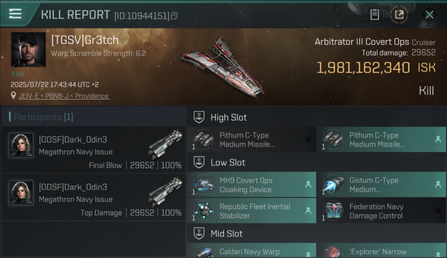Click the Federation Navy Damage Control icon
Viewport: 447px width, 258px height.
pos(333,211)
